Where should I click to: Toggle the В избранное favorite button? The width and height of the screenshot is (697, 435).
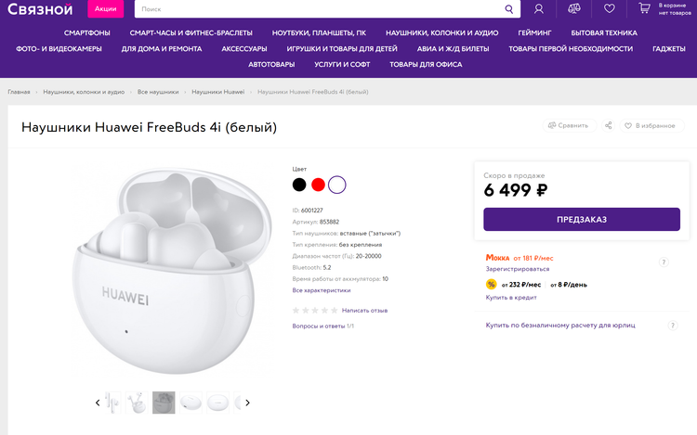pyautogui.click(x=650, y=125)
